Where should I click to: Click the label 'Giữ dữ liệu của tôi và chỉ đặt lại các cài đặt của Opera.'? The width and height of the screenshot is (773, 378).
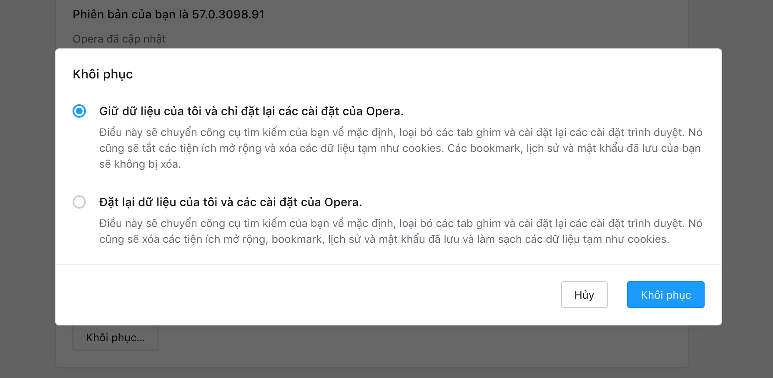pyautogui.click(x=251, y=111)
